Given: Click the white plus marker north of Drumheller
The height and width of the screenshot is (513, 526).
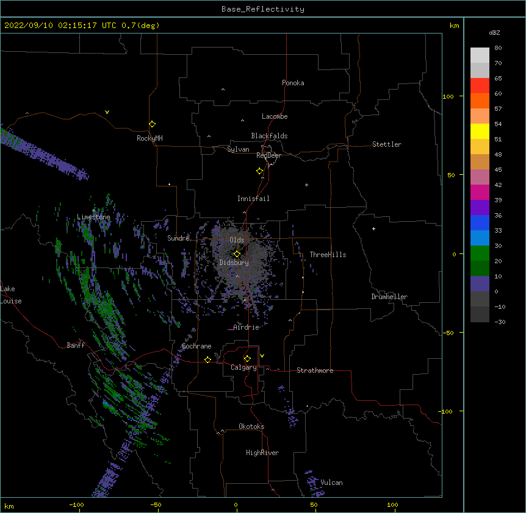Looking at the screenshot, I should (373, 228).
